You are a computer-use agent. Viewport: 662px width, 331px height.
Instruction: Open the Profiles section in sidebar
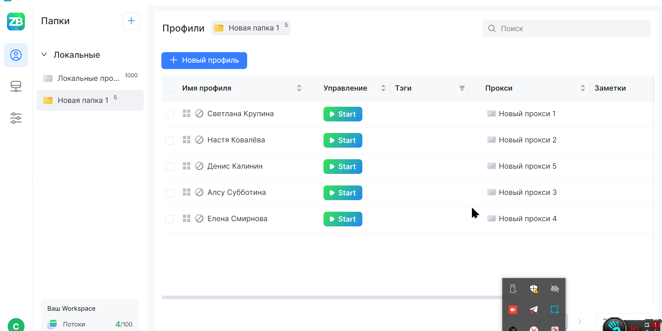(x=16, y=55)
